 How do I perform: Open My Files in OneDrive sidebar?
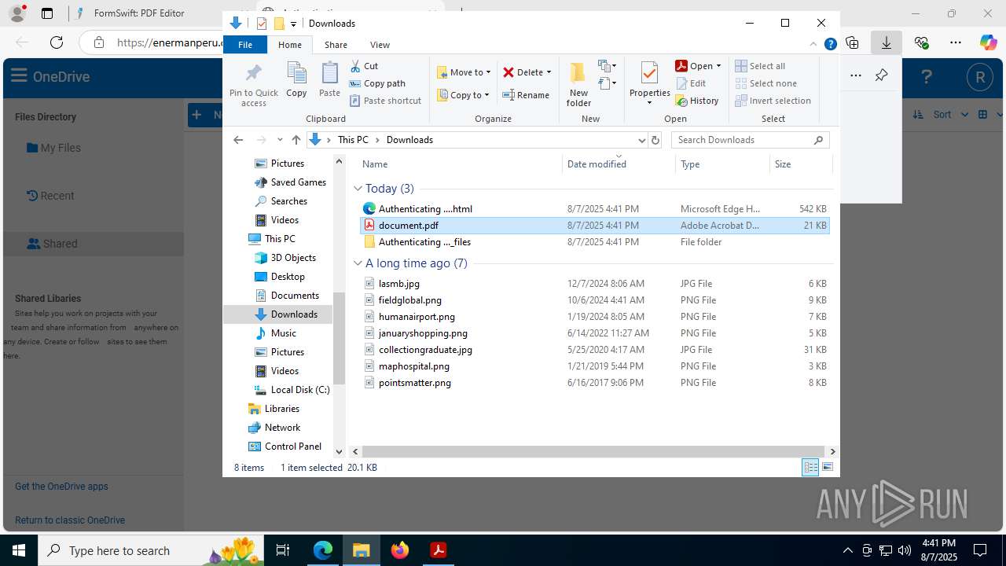53,148
